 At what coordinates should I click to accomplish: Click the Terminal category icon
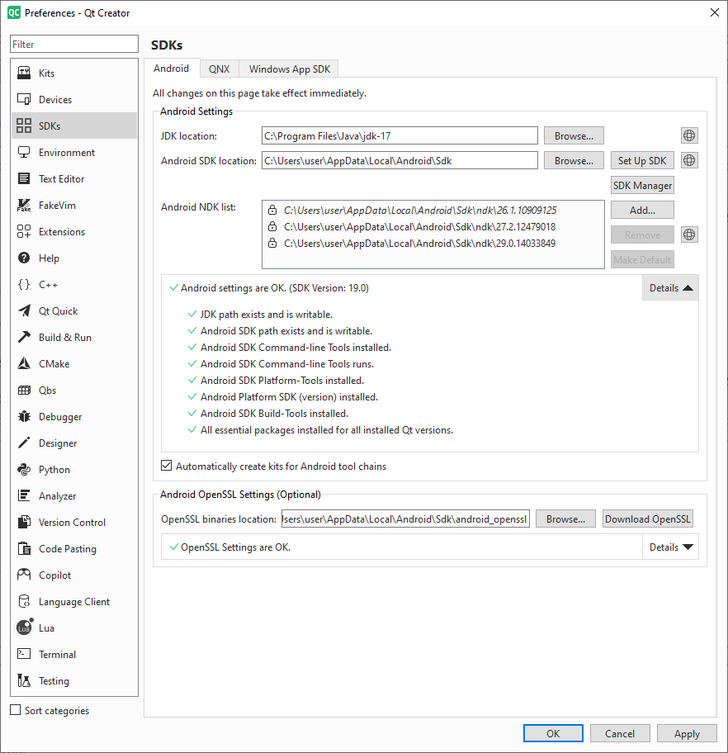(24, 654)
